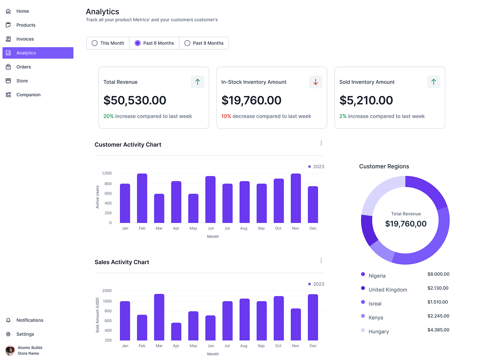Click the Mar bar in Sales Activity Chart
Viewport: 481px width, 361px height.
point(159,317)
